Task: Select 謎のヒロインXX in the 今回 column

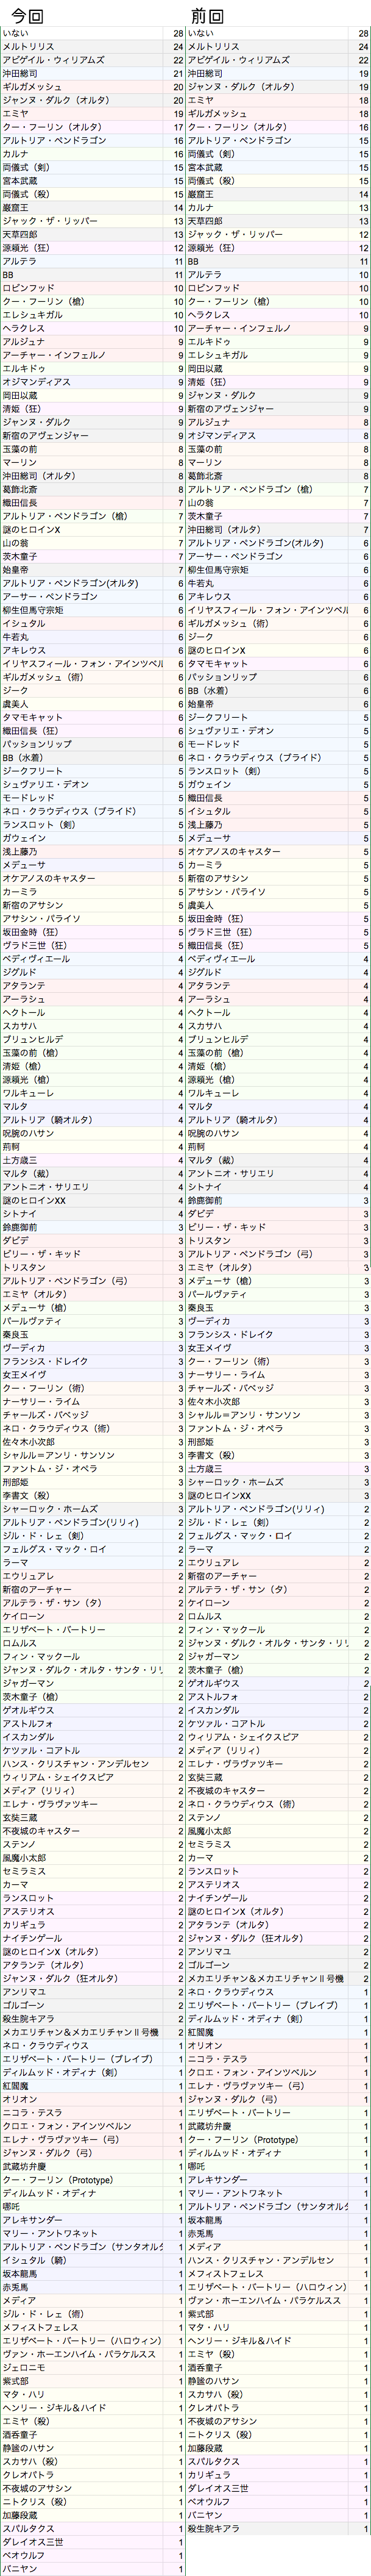Action: tap(34, 1200)
